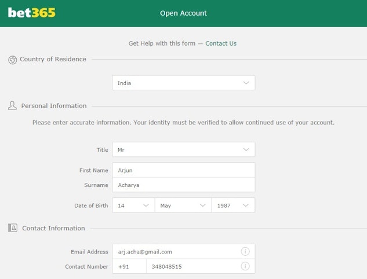Click the Contact Number info icon
This screenshot has width=367, height=279.
click(245, 266)
